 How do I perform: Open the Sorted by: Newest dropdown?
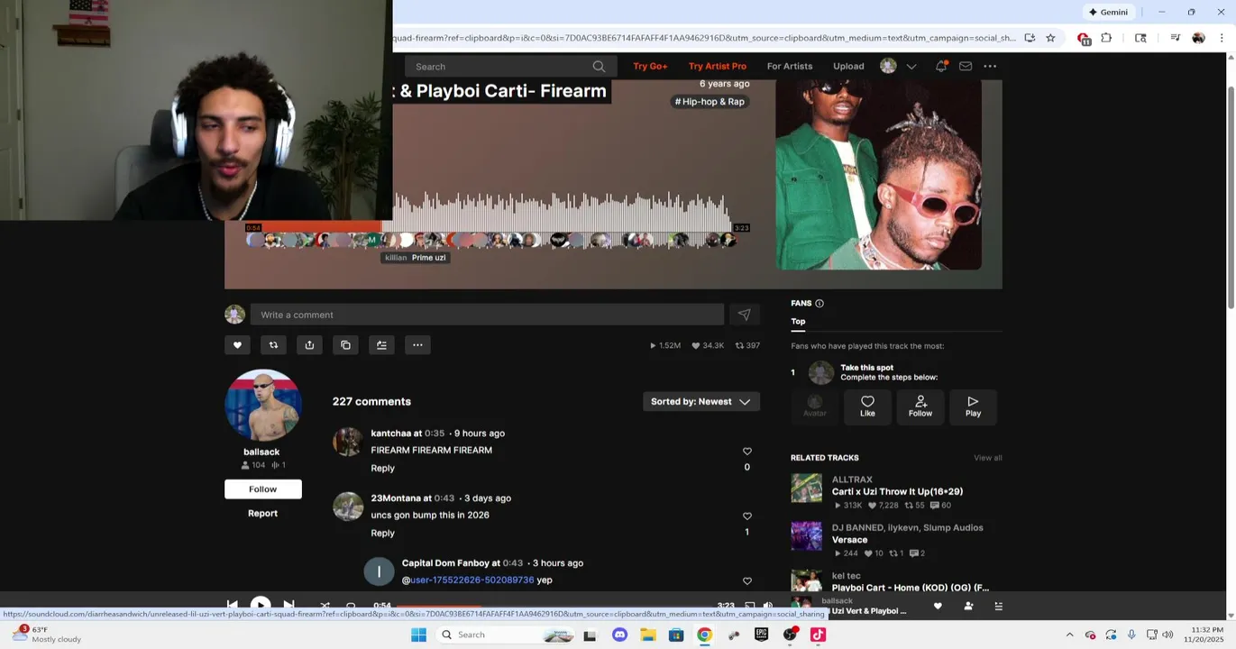tap(700, 401)
